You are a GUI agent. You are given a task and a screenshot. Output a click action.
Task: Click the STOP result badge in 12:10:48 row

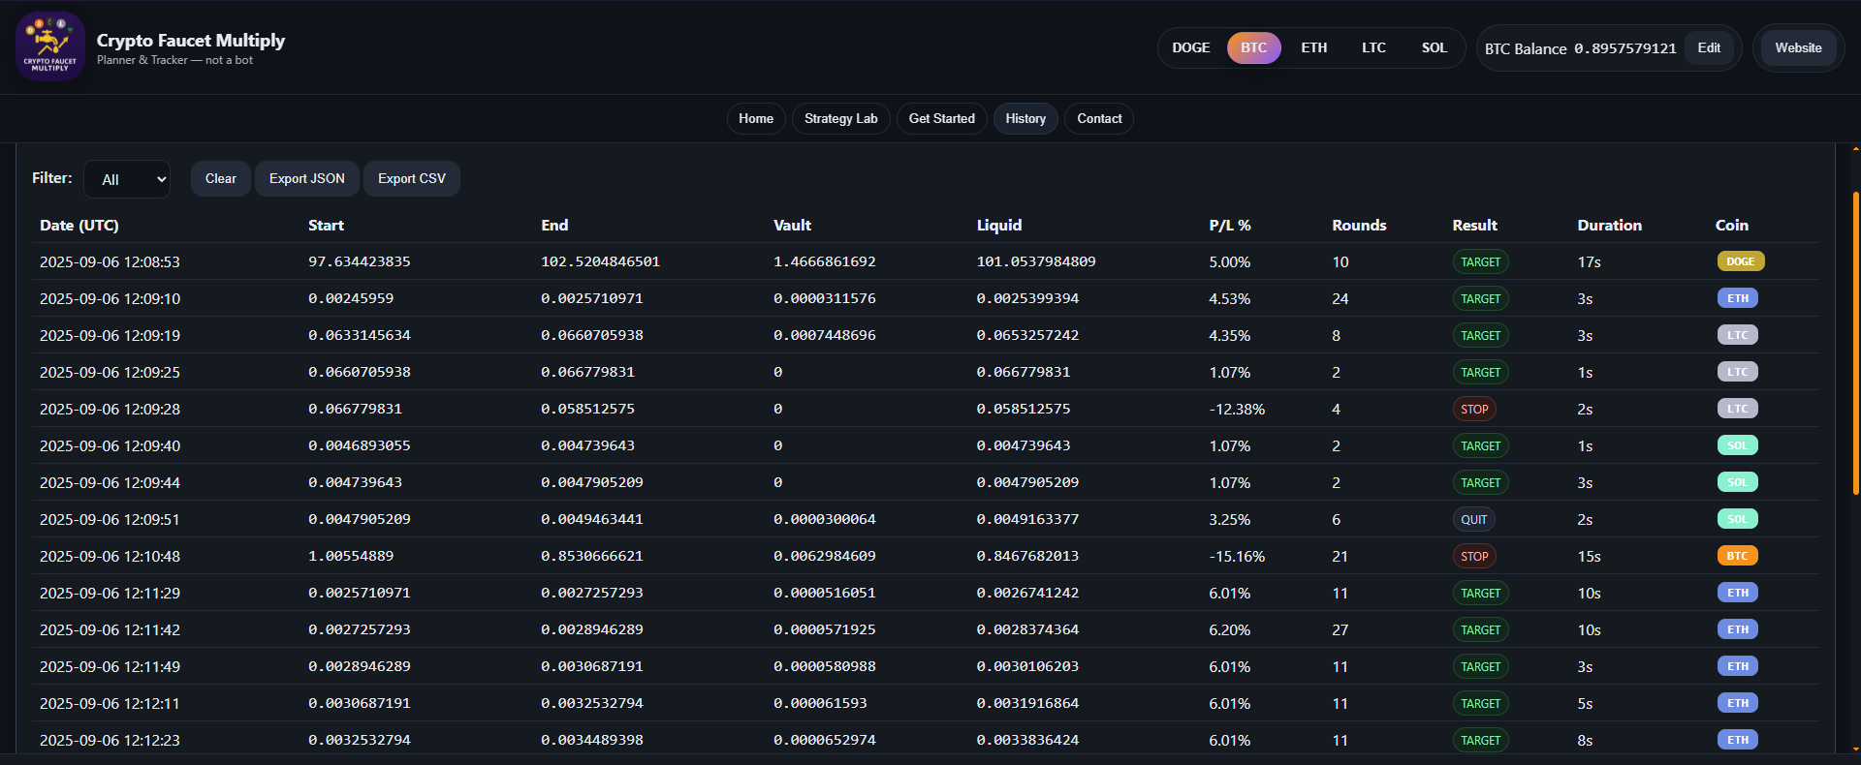[1474, 557]
